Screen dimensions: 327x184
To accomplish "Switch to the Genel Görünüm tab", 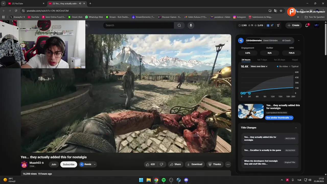I will pos(270,40).
